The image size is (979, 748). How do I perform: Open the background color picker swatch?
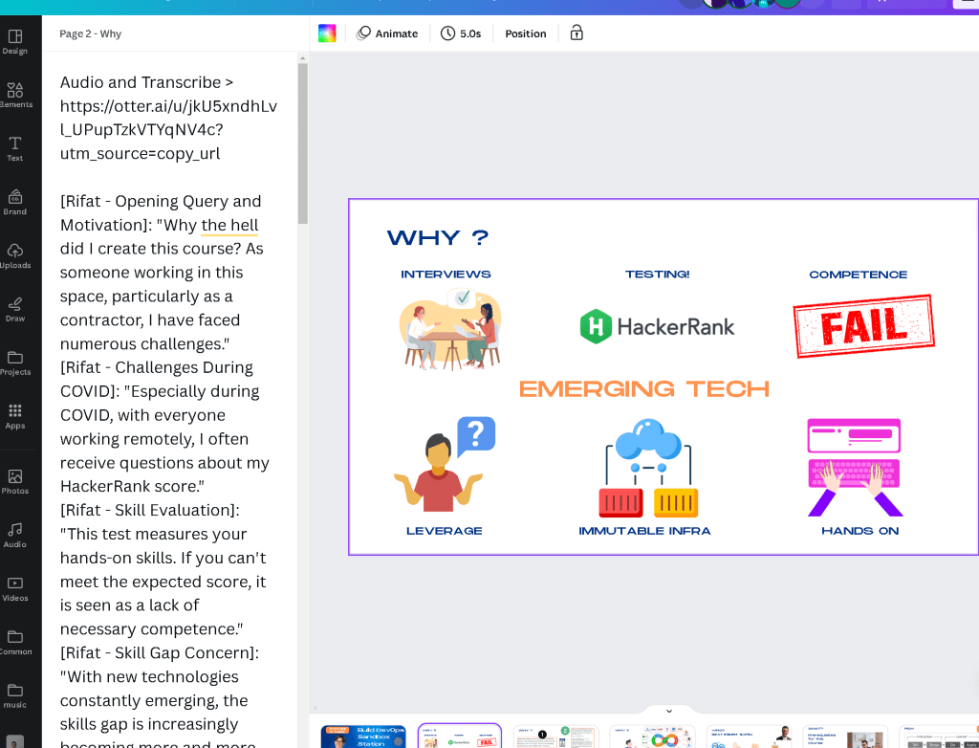point(327,33)
